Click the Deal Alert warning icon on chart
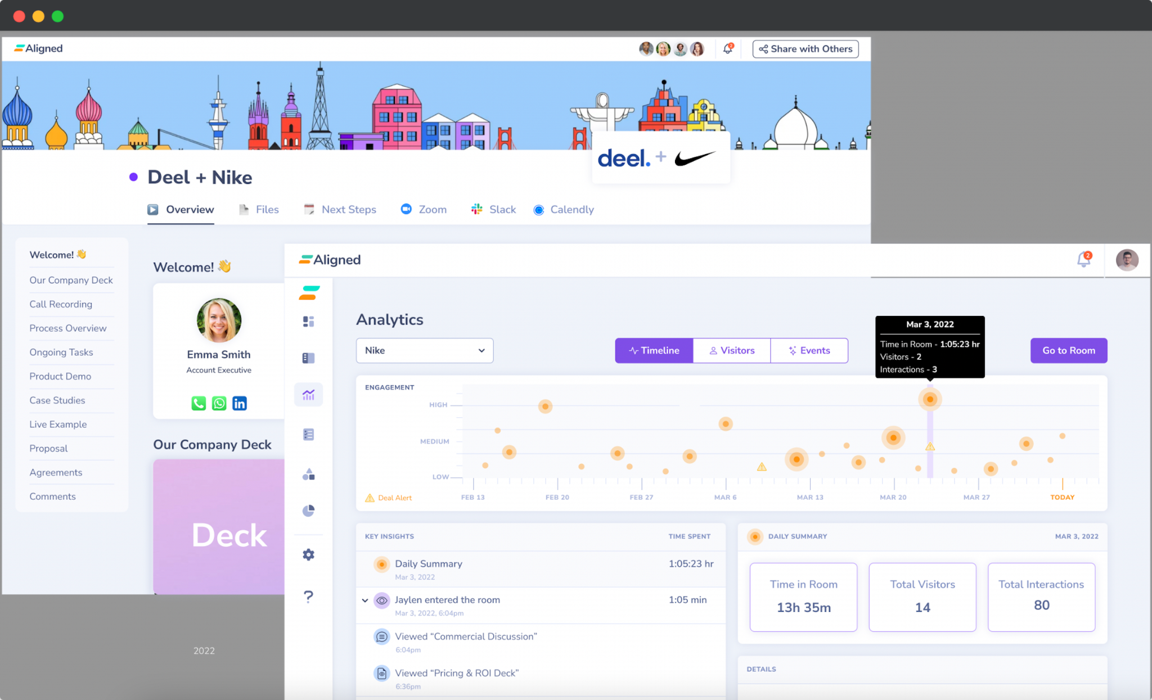Viewport: 1152px width, 700px height. click(370, 497)
